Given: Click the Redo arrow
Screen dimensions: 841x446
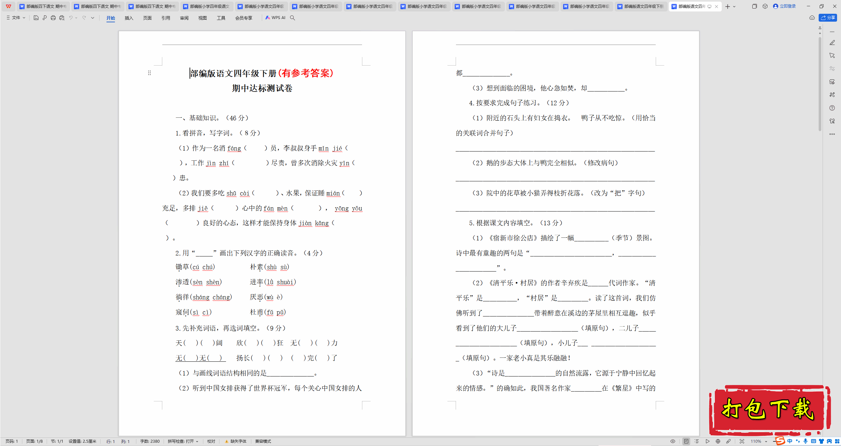Looking at the screenshot, I should point(84,18).
